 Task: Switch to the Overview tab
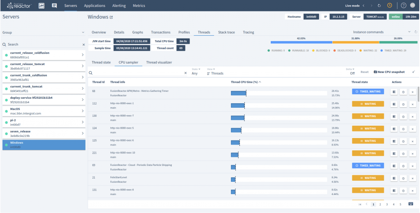coord(99,32)
